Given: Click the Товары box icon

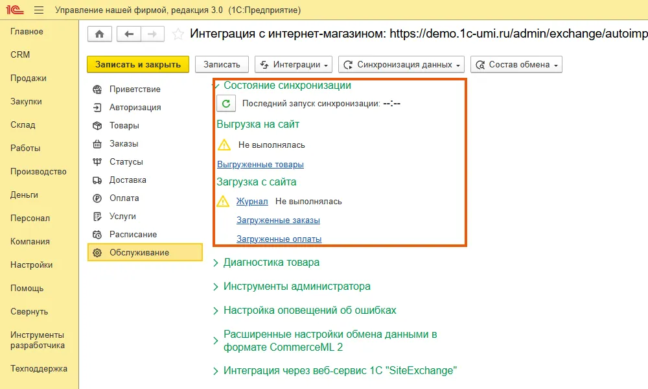Looking at the screenshot, I should point(97,126).
